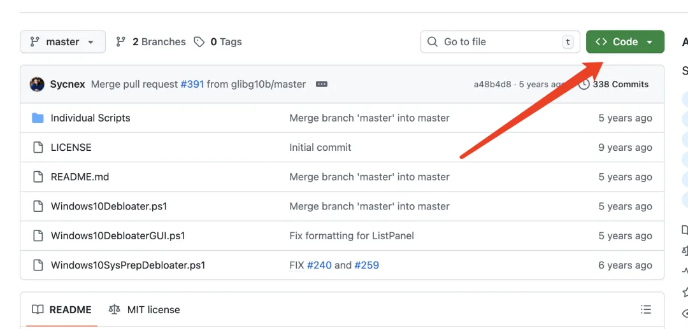
Task: Click the green Code dropdown button
Action: point(624,42)
